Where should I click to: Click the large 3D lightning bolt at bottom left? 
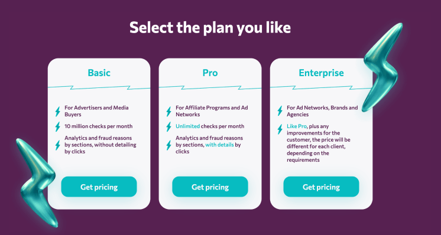click(x=38, y=182)
